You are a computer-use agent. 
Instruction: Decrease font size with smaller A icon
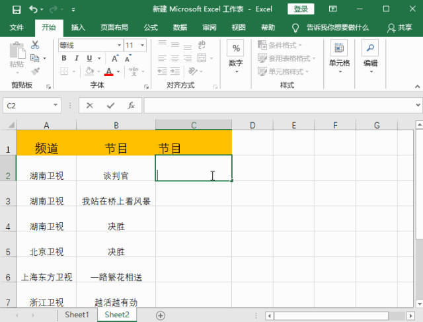[x=128, y=58]
